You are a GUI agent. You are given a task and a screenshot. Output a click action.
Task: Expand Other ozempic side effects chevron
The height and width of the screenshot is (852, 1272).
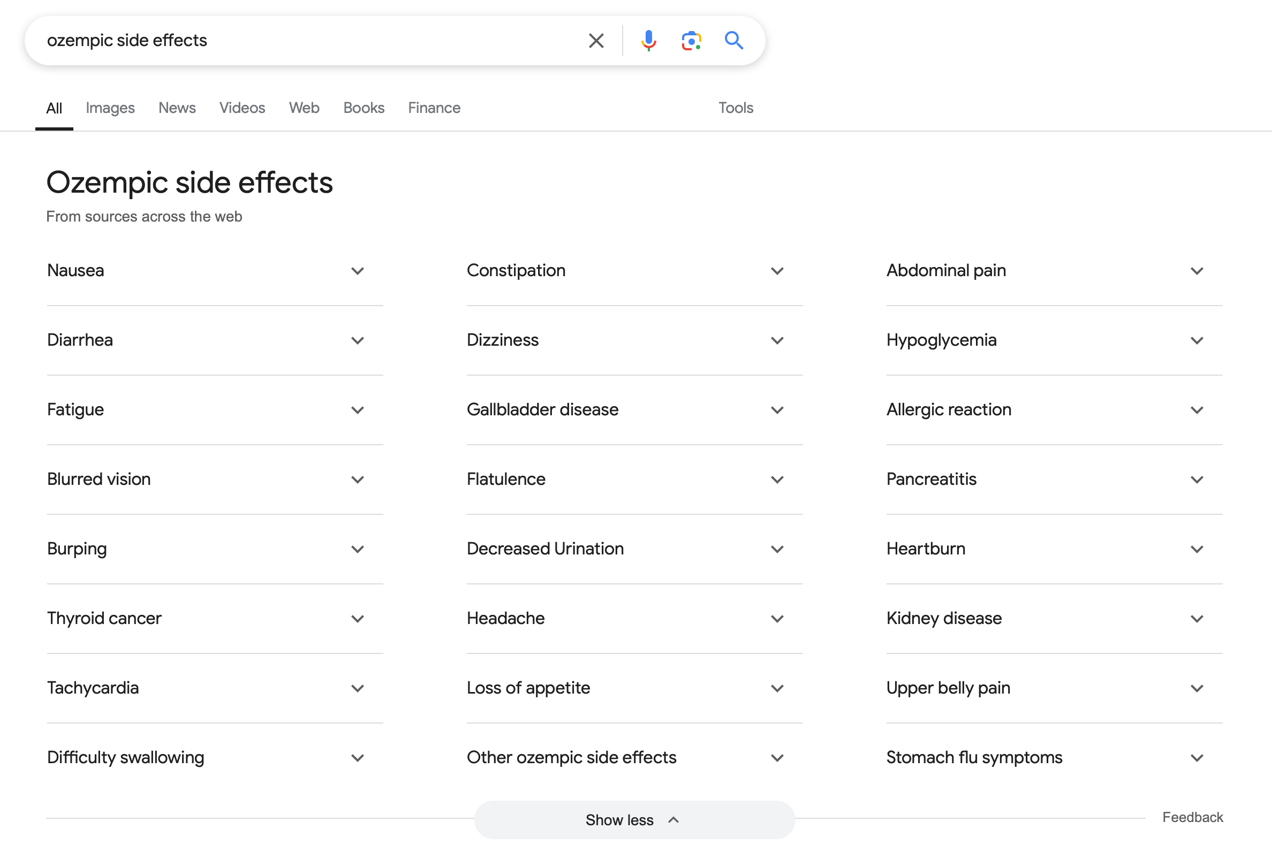click(x=777, y=758)
